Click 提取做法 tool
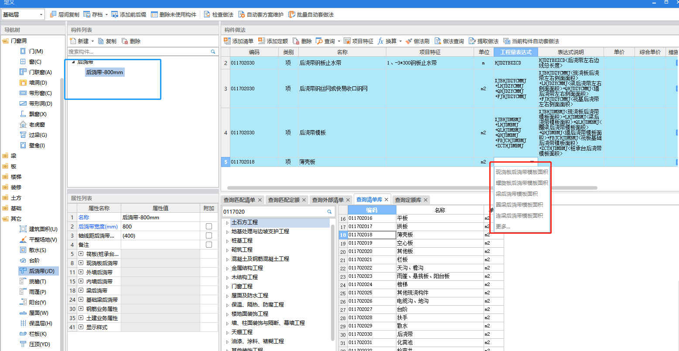The height and width of the screenshot is (351, 679). [x=484, y=41]
